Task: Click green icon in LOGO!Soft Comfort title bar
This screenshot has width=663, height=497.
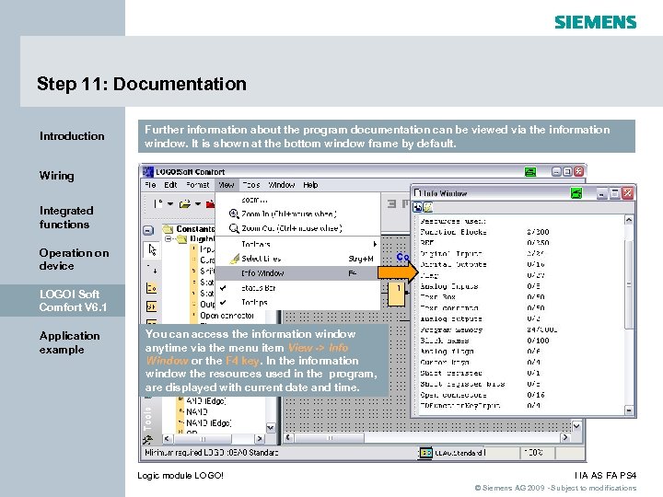Action: coord(529,171)
